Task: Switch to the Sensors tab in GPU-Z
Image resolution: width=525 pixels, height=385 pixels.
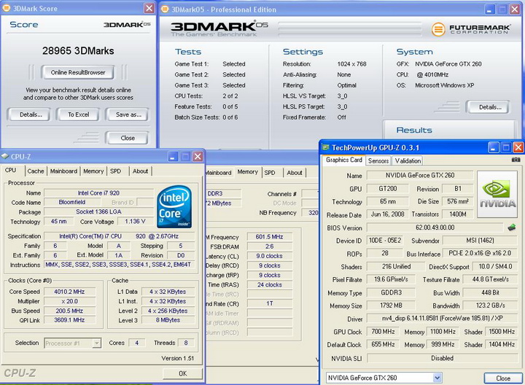Action: click(378, 160)
